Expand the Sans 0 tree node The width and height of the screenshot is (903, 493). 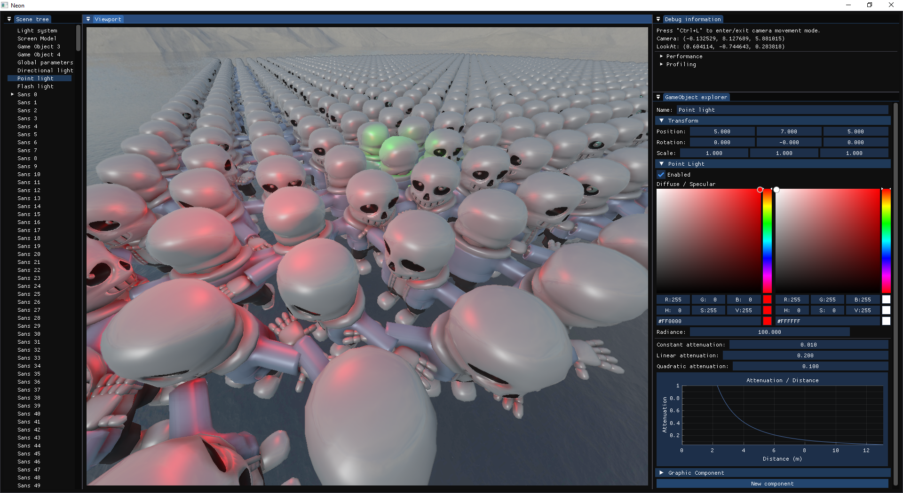pos(12,94)
